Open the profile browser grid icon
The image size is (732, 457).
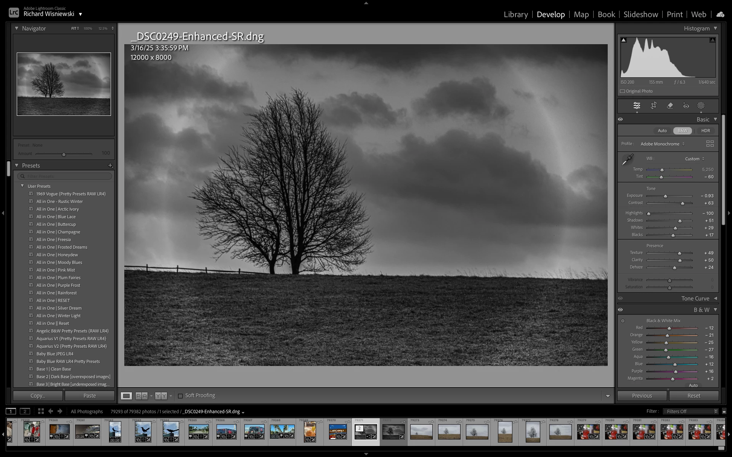(x=710, y=144)
